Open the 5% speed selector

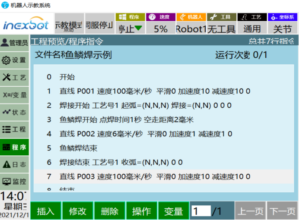tap(161, 28)
